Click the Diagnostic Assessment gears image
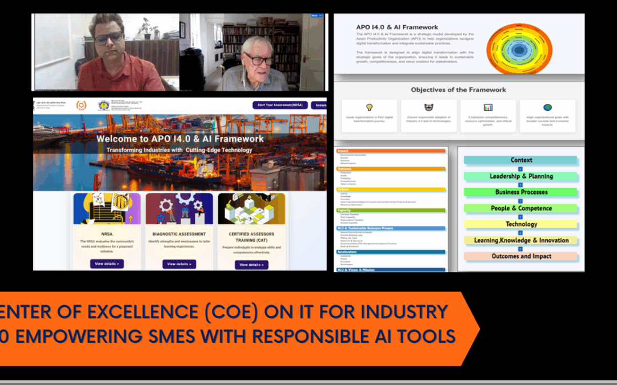This screenshot has width=617, height=385. click(x=179, y=209)
